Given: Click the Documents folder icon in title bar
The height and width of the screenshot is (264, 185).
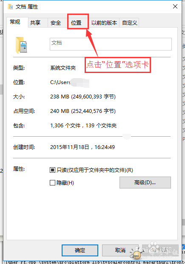Looking at the screenshot, I should (x=10, y=6).
